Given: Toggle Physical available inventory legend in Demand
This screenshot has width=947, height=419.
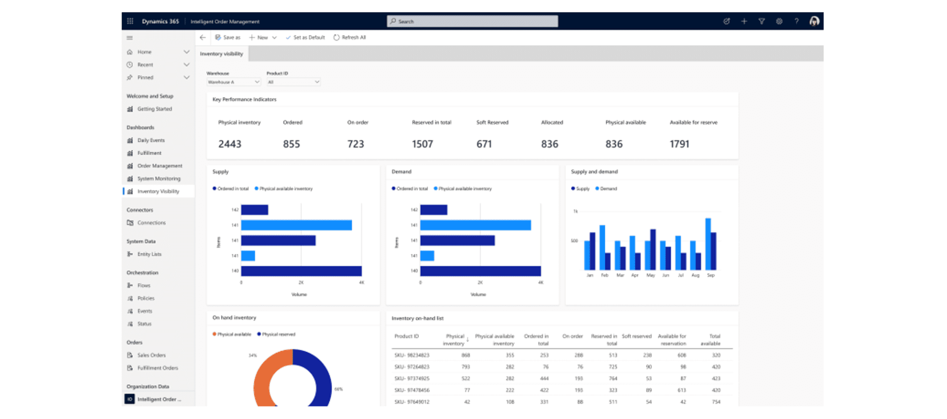Looking at the screenshot, I should tap(463, 188).
